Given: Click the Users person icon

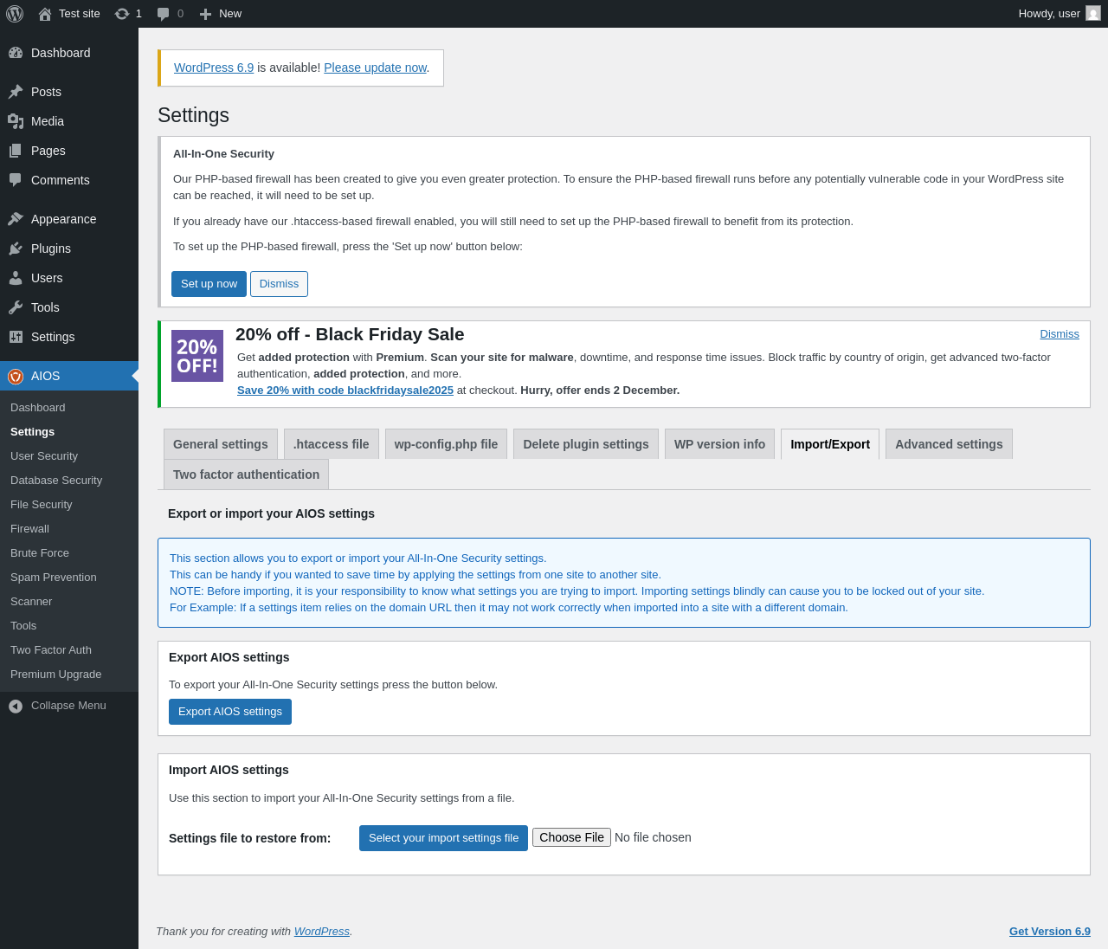Looking at the screenshot, I should tap(16, 278).
